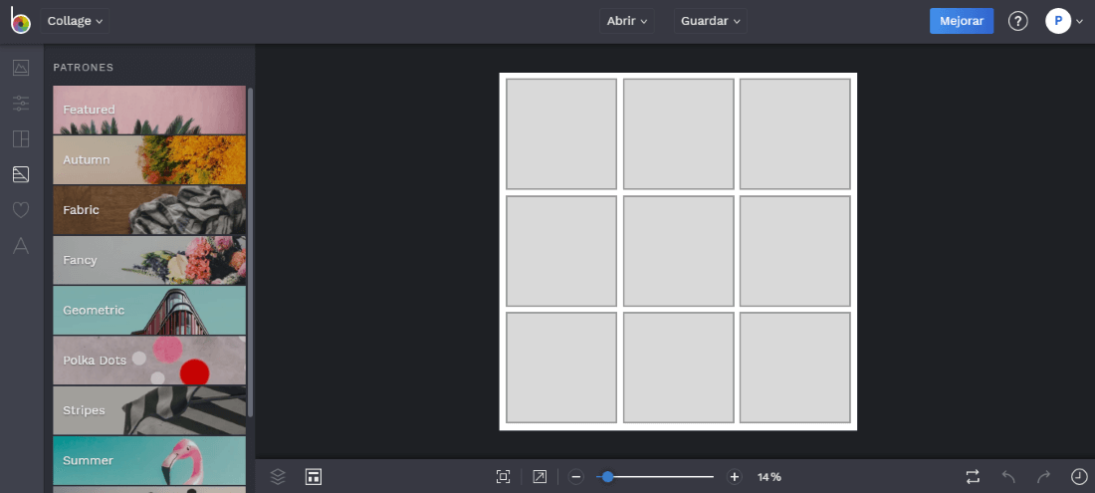Open the history clock icon

click(1078, 477)
